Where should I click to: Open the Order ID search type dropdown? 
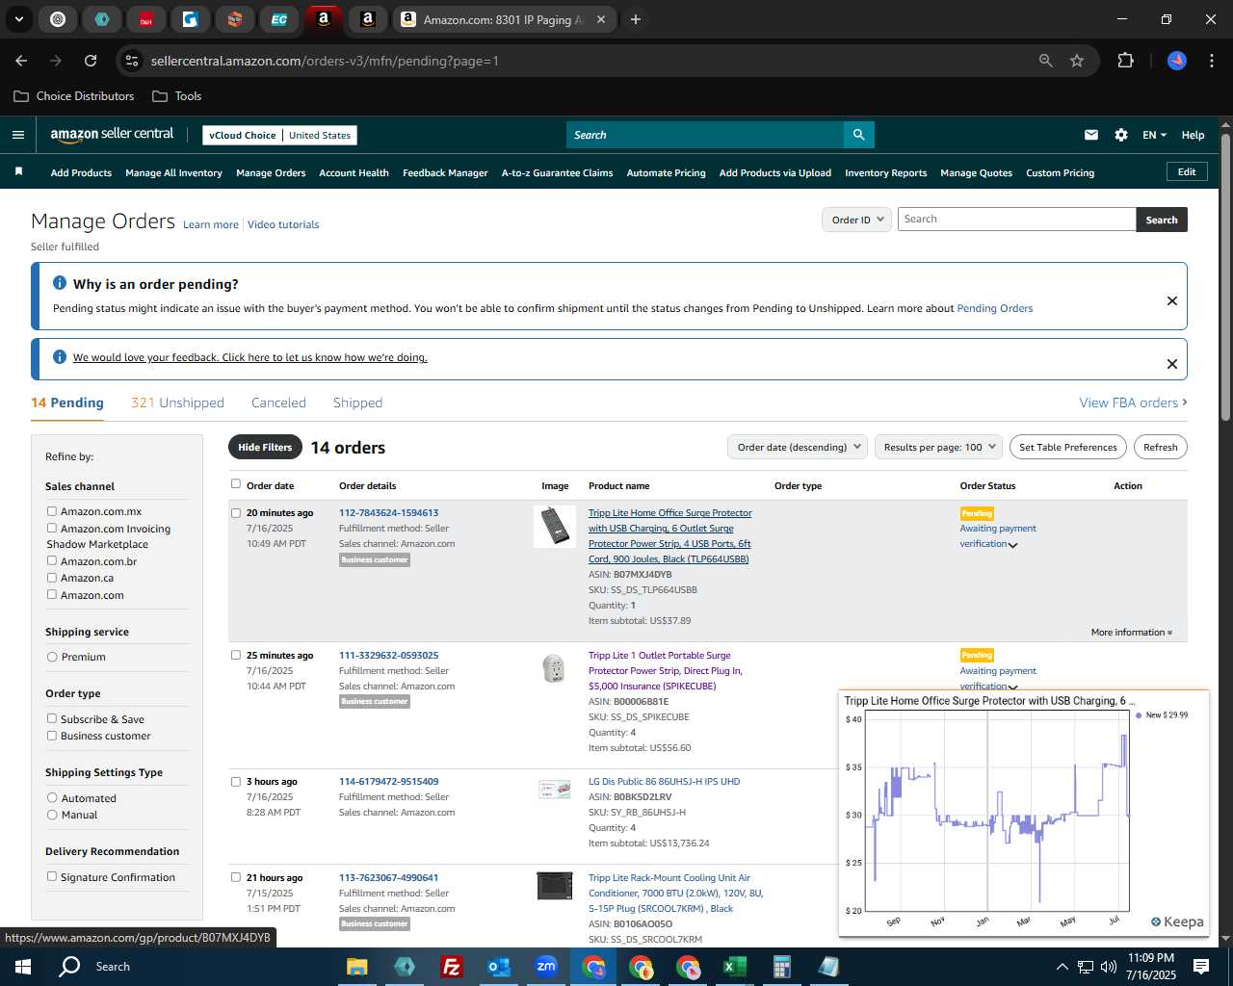pos(856,220)
